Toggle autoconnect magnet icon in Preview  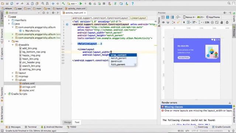click(168, 22)
